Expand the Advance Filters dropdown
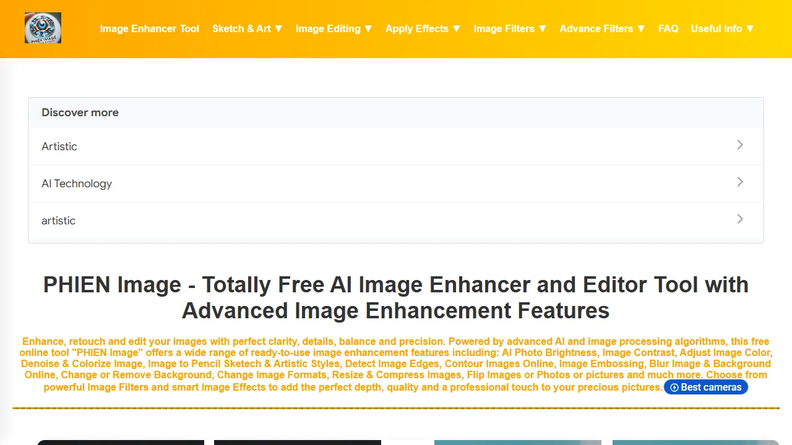Screen dimensions: 792x445 (601, 28)
